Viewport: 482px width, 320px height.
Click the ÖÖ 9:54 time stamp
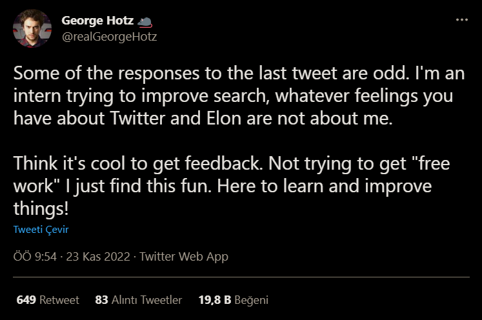coord(36,257)
